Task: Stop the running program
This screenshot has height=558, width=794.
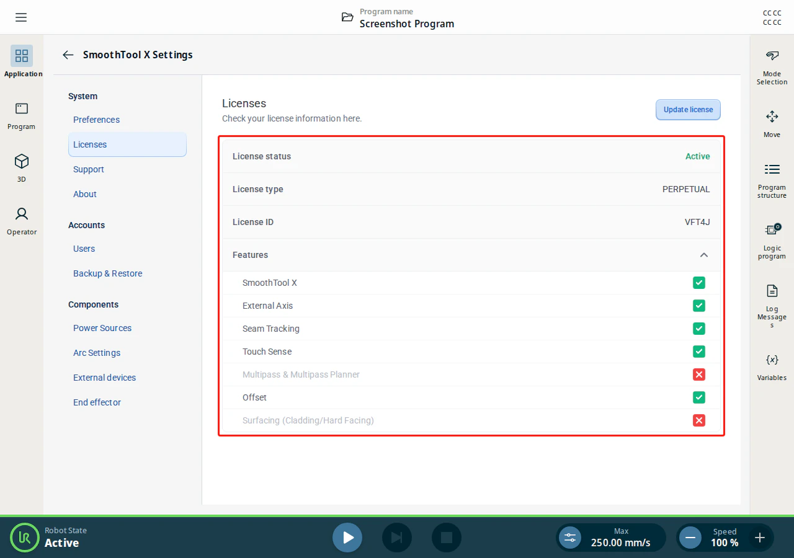Action: tap(447, 538)
